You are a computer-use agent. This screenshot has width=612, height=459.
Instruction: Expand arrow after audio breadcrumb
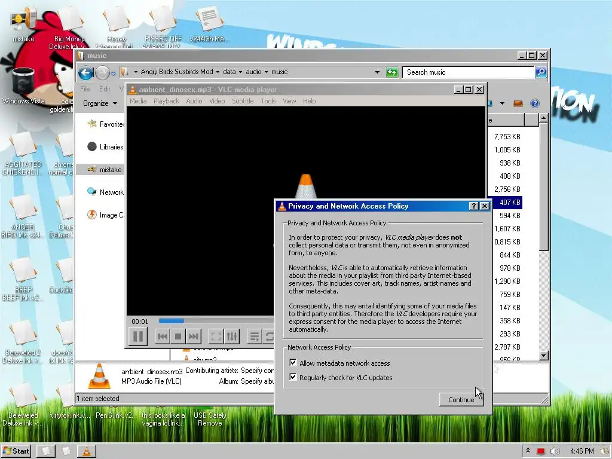tap(266, 72)
